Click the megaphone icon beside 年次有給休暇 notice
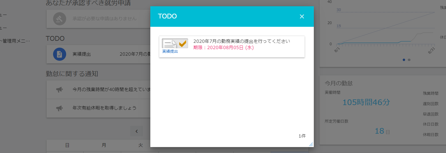The width and height of the screenshot is (446, 153). coord(59,108)
